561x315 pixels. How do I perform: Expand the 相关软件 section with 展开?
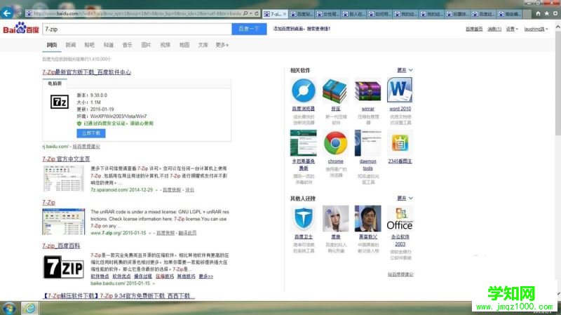pos(405,70)
